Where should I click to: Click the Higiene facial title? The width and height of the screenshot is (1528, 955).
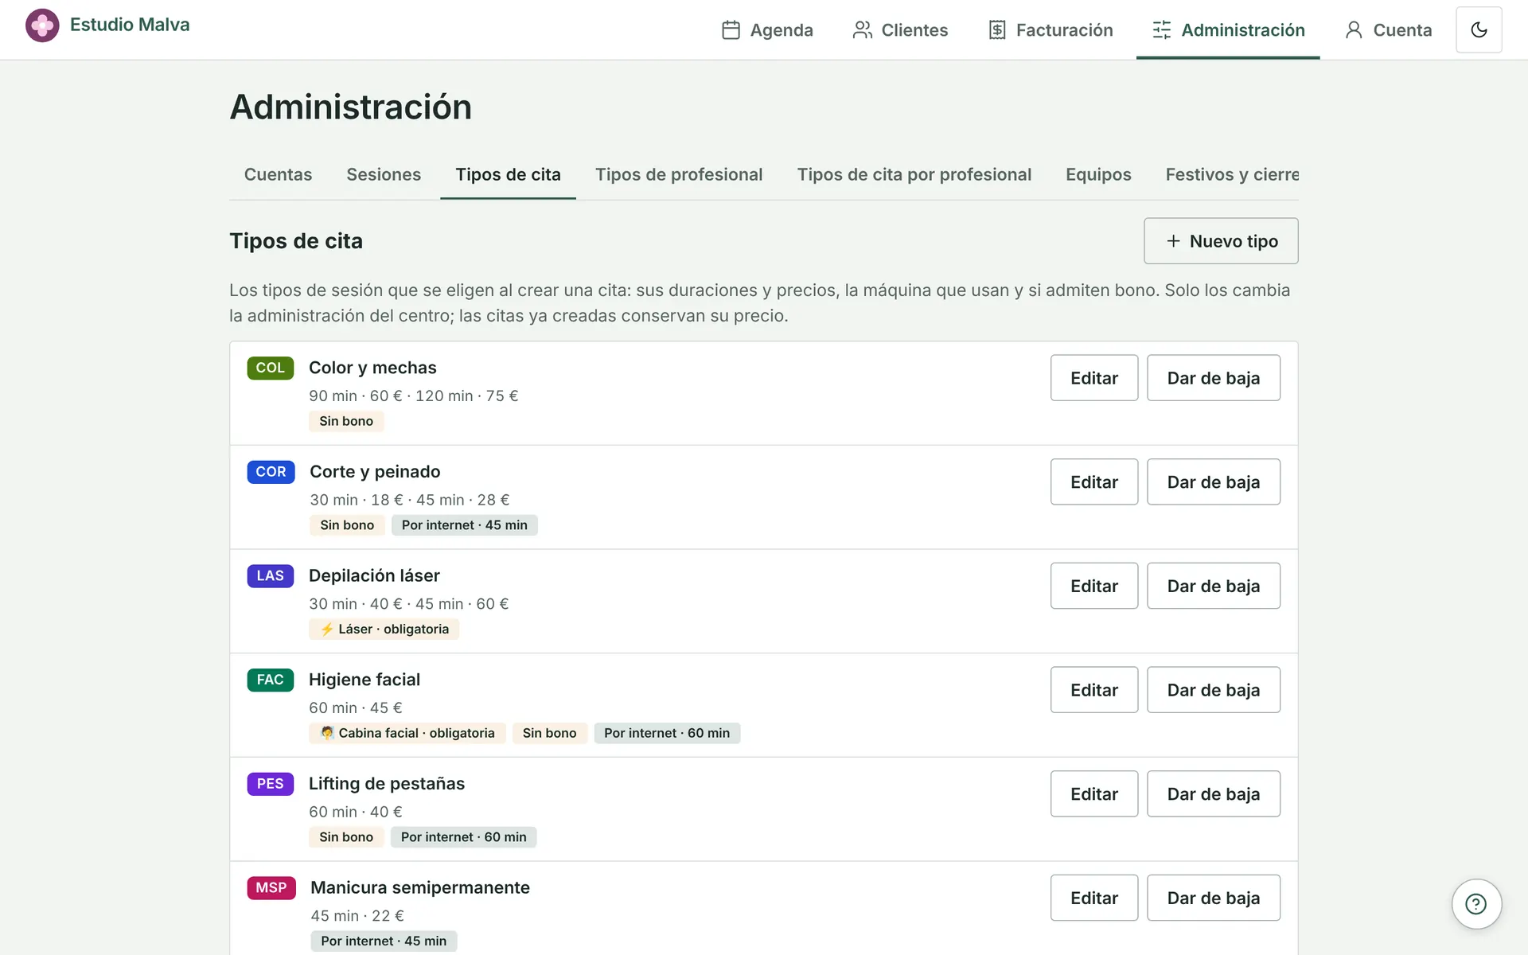(x=364, y=680)
